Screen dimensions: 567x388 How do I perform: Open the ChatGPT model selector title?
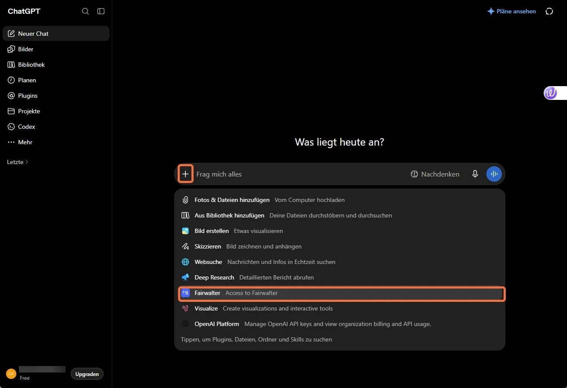pos(24,11)
